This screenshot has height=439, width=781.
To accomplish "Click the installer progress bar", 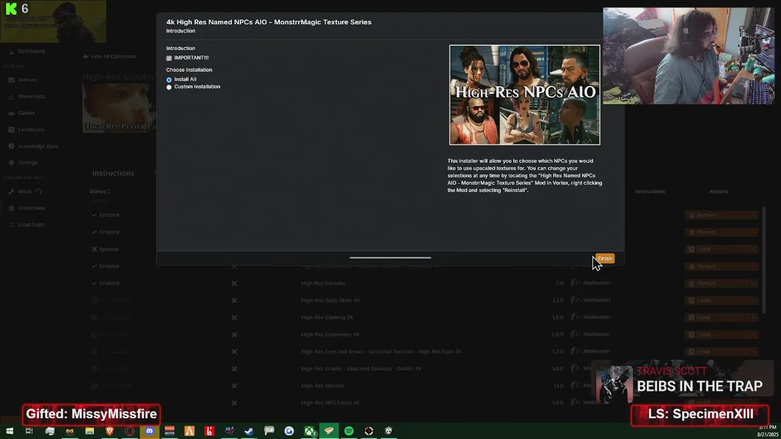I will (x=390, y=258).
